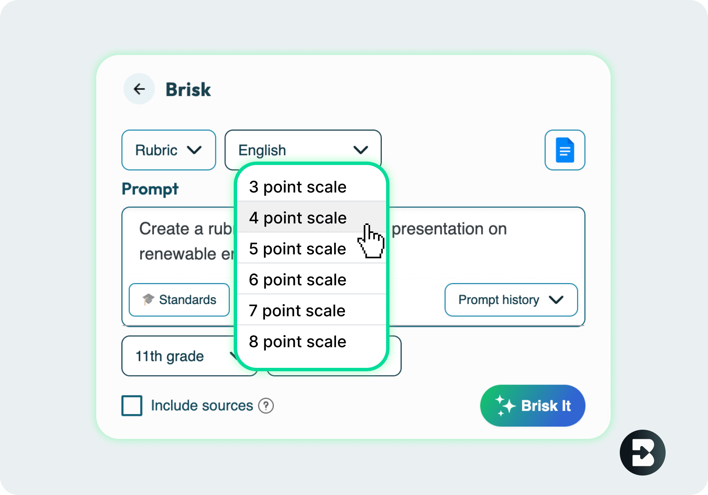Click the Standards button

pos(179,300)
